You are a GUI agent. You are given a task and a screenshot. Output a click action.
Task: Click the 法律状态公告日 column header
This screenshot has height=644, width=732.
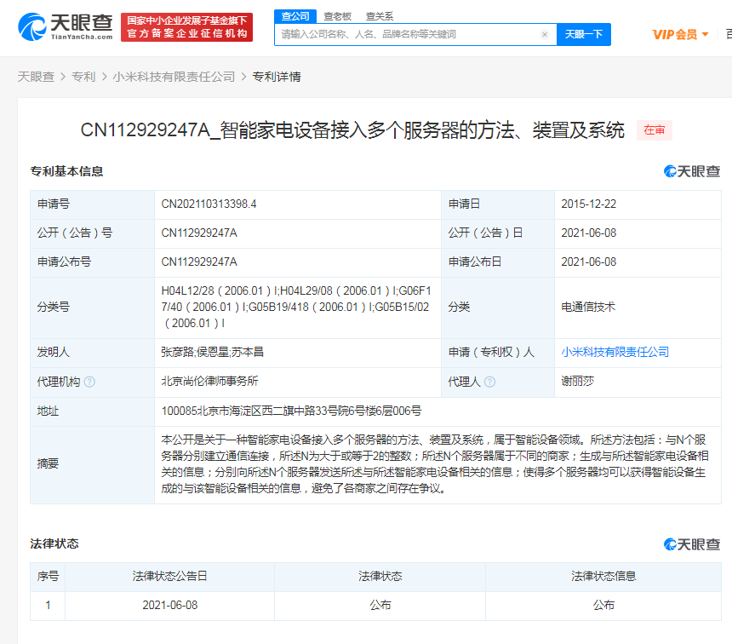(169, 576)
